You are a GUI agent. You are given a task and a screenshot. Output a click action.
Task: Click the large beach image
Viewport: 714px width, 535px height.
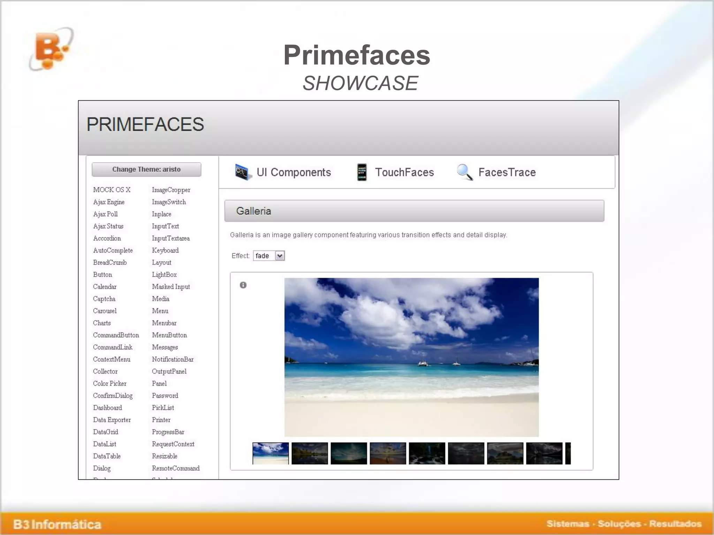411,357
